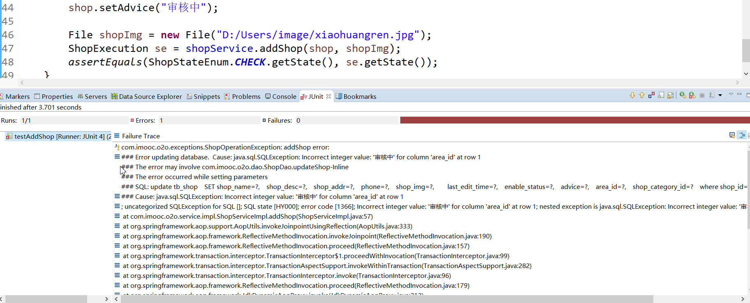Select the 'SQL: update tb_shop' trace line
This screenshot has height=303, width=750.
[x=434, y=186]
